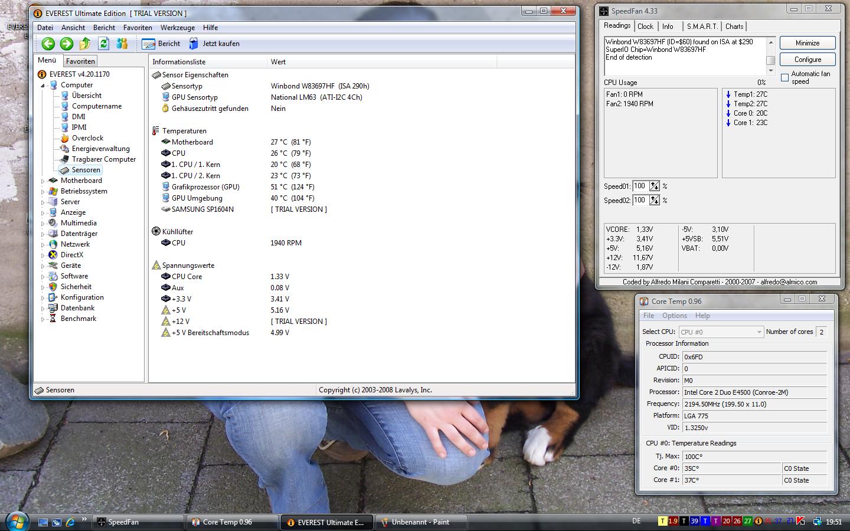Expand the Server tree node

[x=43, y=202]
